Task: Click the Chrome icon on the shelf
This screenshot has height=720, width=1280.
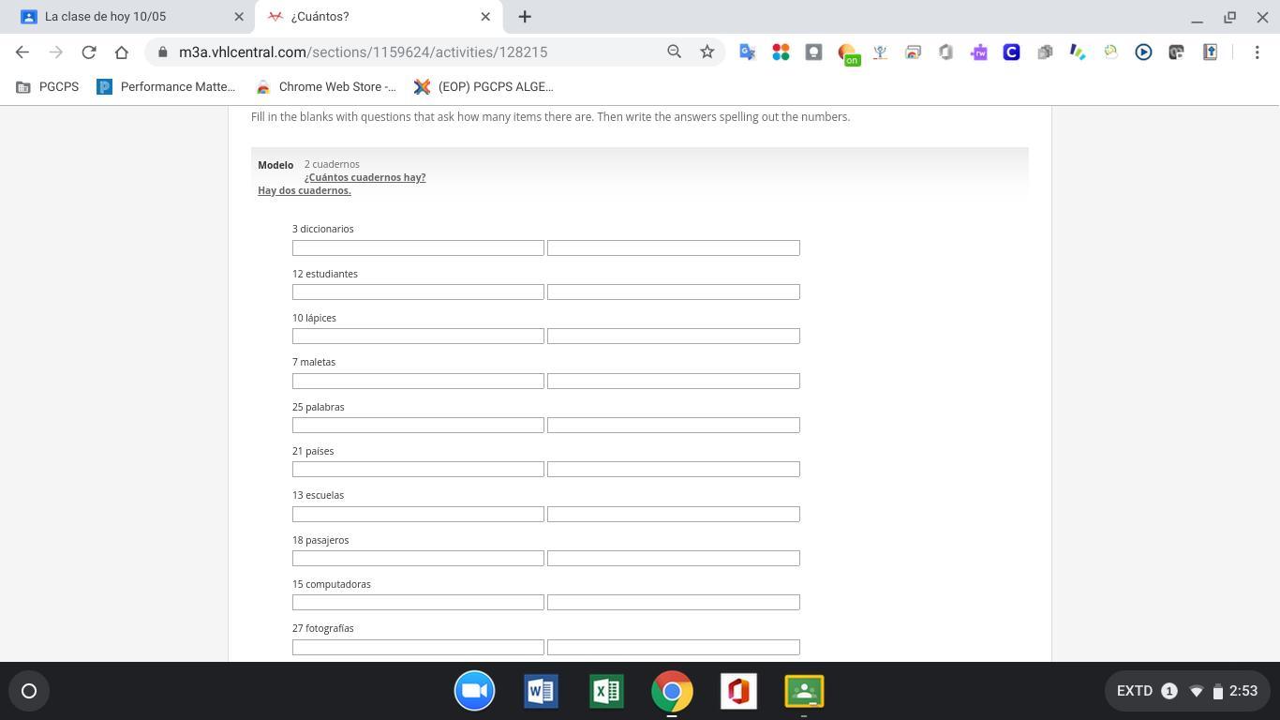Action: [672, 691]
